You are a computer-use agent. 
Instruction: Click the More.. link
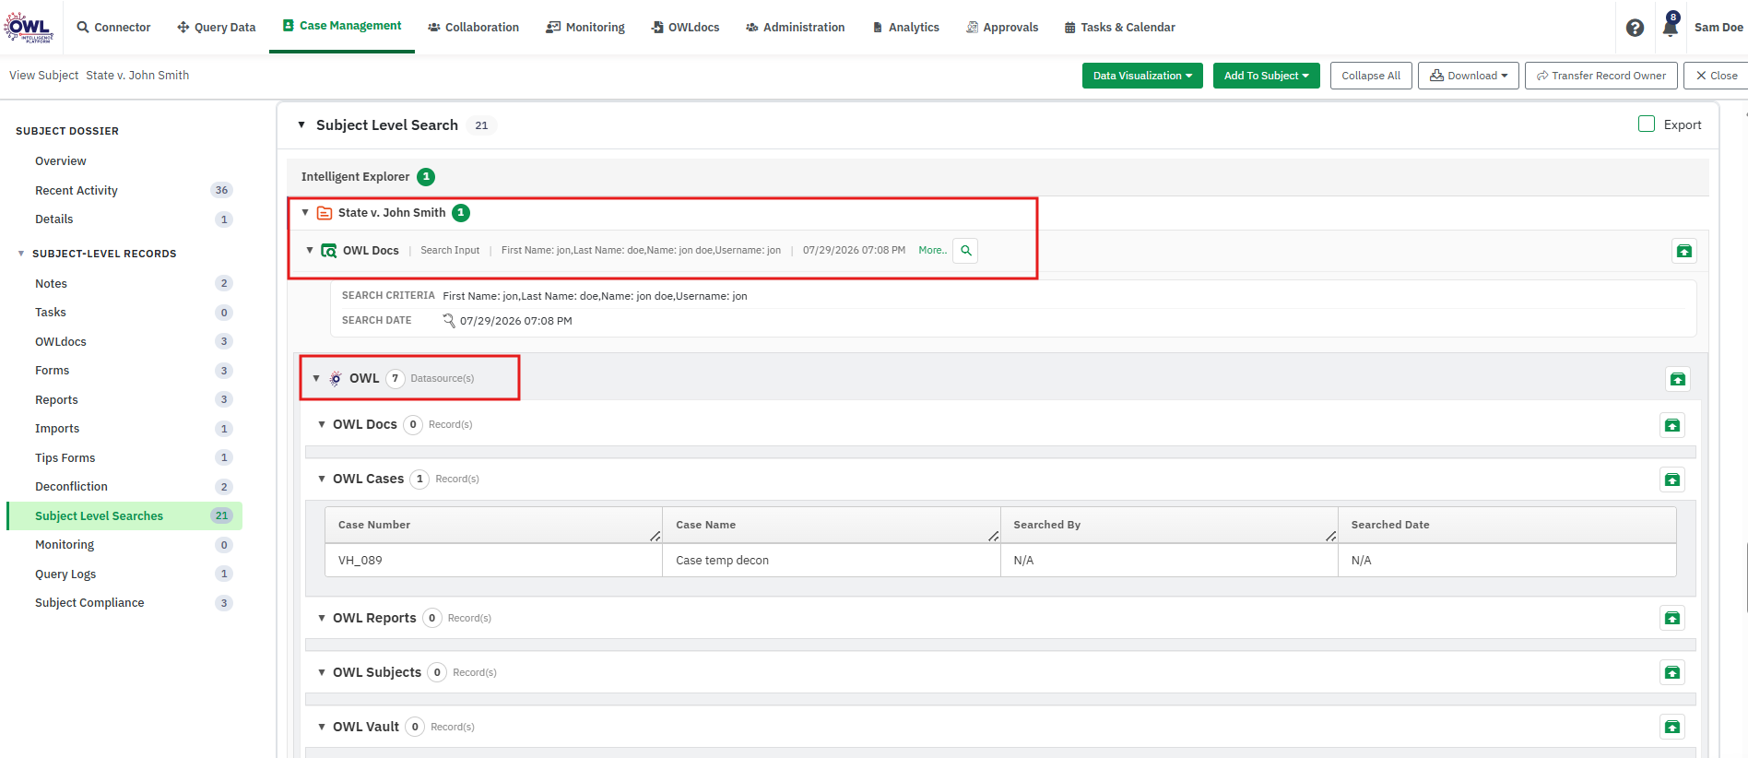932,251
